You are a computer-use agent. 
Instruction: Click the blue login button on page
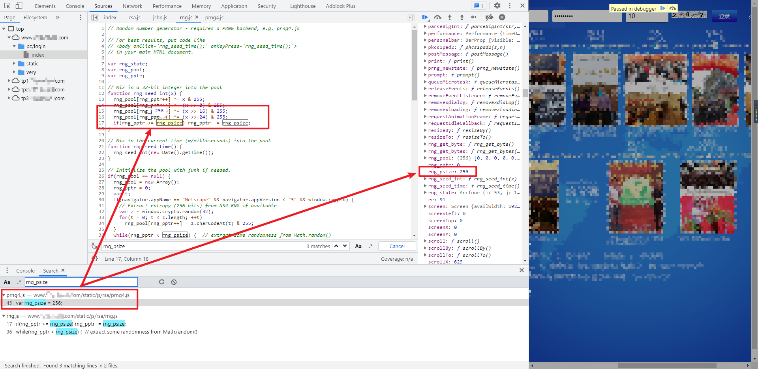click(x=724, y=16)
